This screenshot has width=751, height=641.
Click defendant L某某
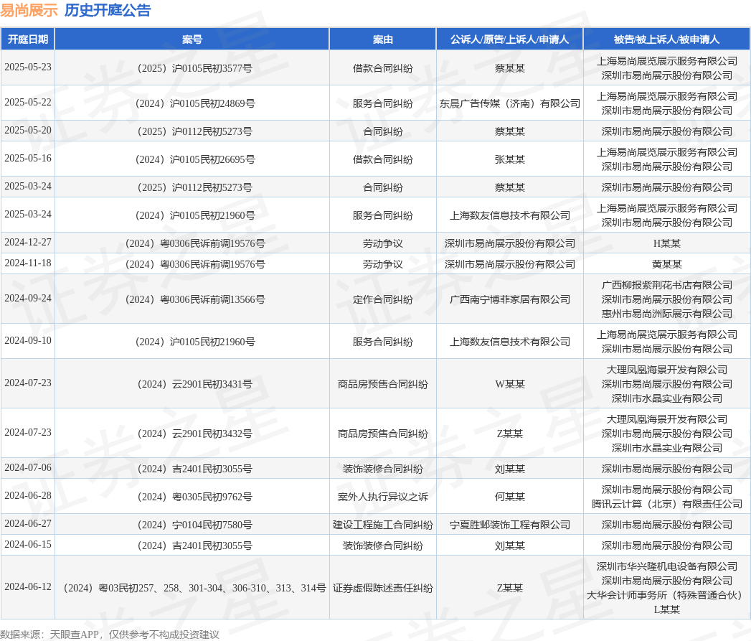[666, 609]
